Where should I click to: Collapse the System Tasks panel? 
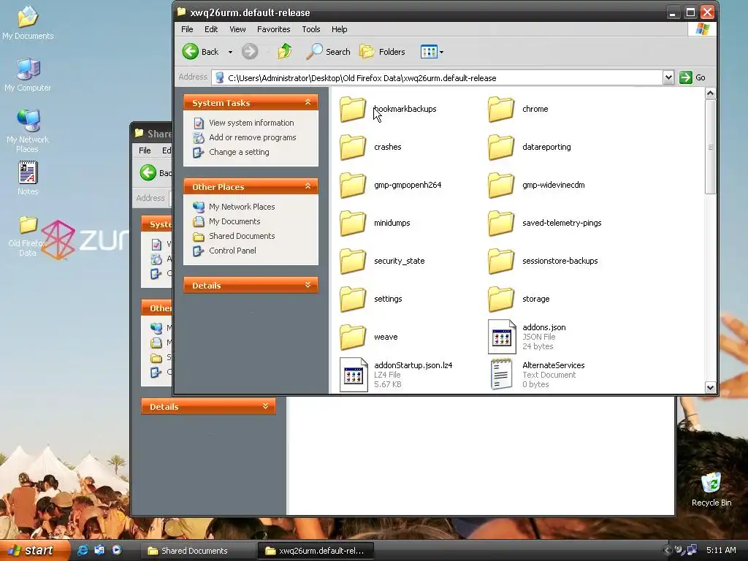tap(308, 102)
